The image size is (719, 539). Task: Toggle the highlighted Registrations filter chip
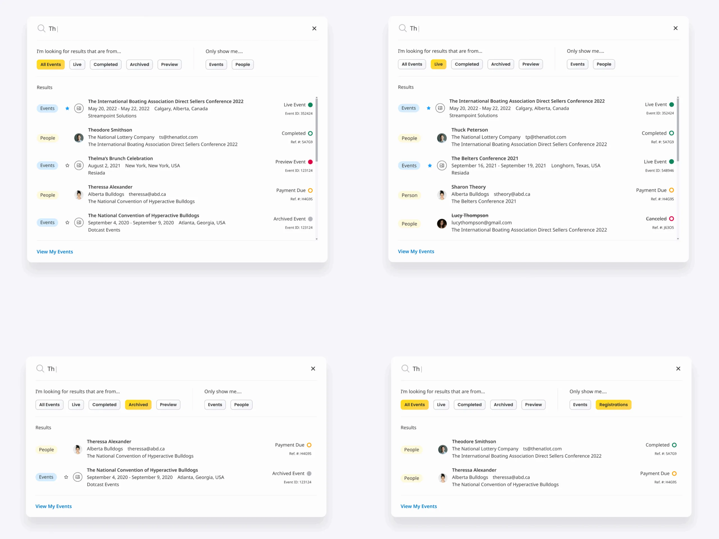(613, 404)
